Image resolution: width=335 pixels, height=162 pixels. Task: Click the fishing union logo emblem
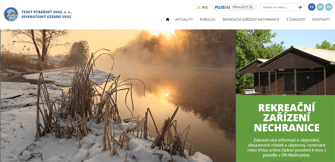pyautogui.click(x=11, y=14)
